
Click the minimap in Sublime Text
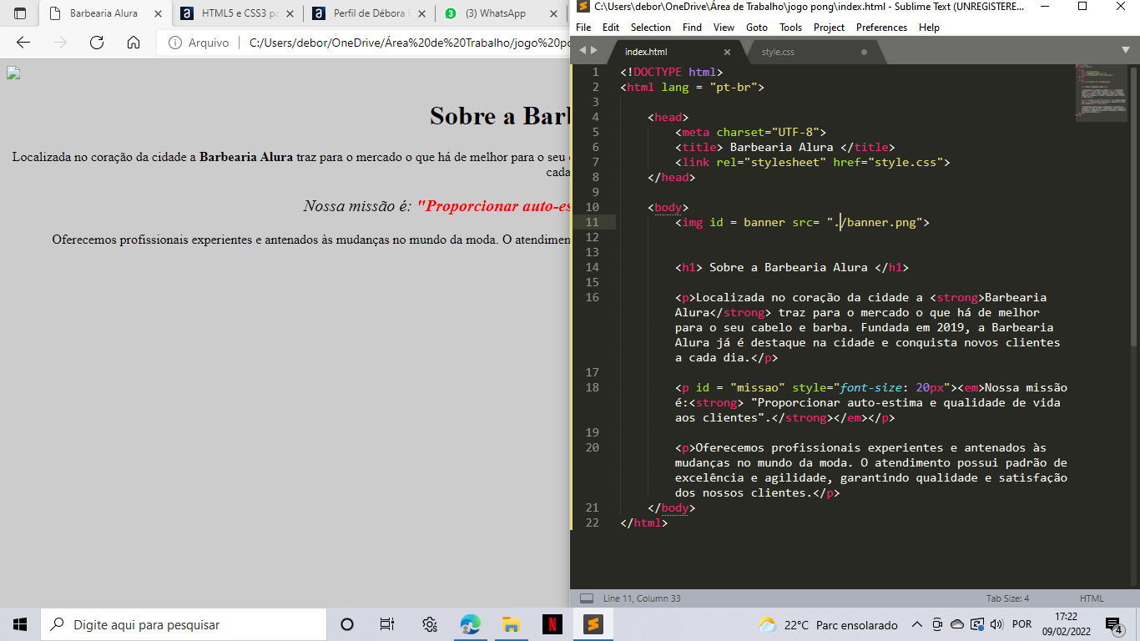point(1101,92)
